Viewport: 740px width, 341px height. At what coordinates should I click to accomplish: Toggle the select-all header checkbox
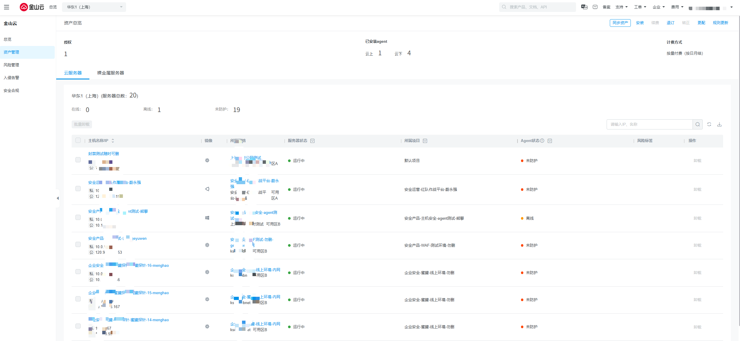click(78, 141)
